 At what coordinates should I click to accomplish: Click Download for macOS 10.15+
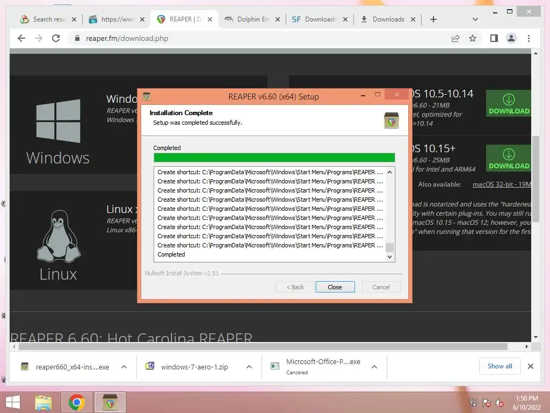point(509,159)
